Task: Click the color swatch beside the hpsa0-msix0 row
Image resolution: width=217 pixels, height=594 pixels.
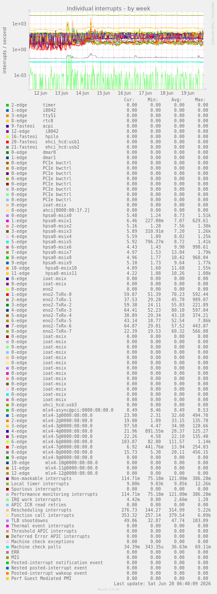Action: (x=7, y=216)
